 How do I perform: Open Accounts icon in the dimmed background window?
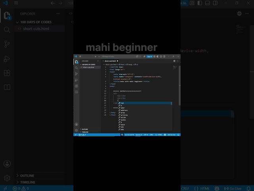click(x=7, y=164)
